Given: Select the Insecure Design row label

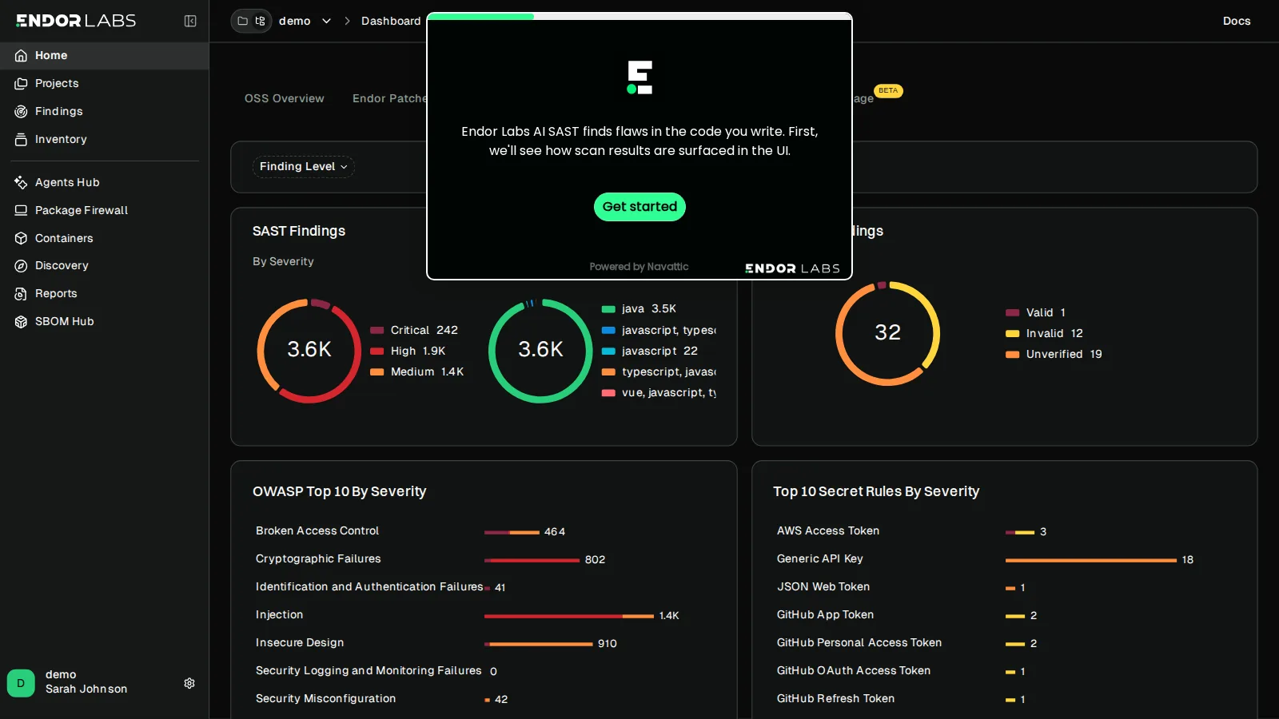Looking at the screenshot, I should point(300,643).
